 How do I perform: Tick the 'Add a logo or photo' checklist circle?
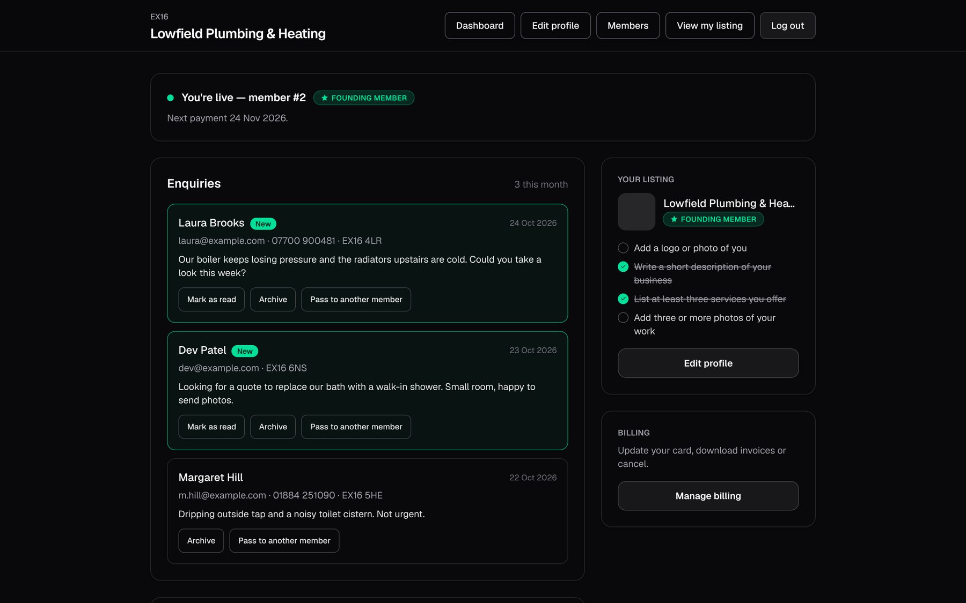click(623, 248)
